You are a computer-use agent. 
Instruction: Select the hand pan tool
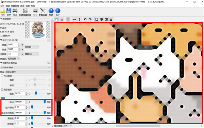pyautogui.click(x=56, y=19)
